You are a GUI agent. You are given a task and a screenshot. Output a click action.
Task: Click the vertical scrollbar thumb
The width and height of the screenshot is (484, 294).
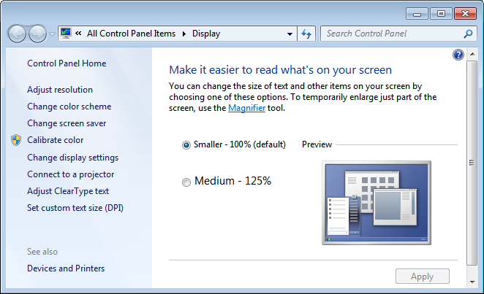472,163
